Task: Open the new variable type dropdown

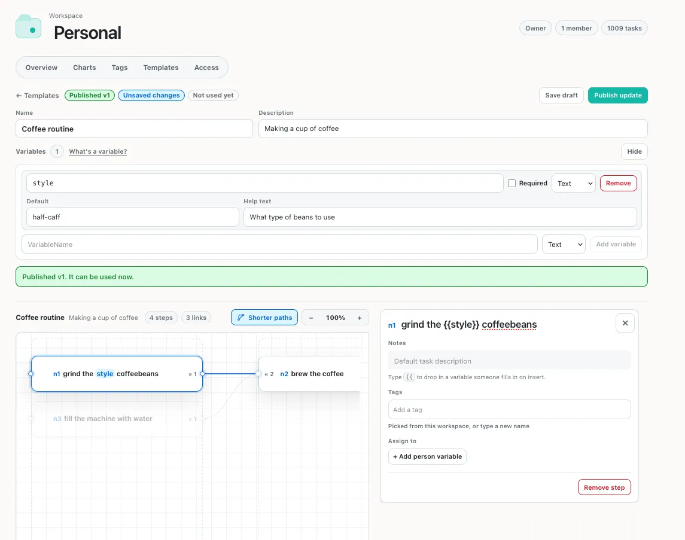Action: (x=564, y=245)
